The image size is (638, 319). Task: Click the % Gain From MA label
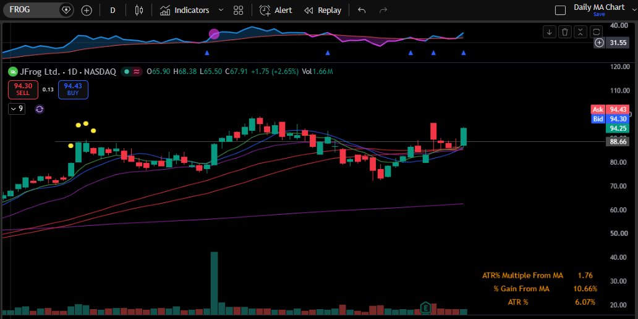(x=521, y=289)
